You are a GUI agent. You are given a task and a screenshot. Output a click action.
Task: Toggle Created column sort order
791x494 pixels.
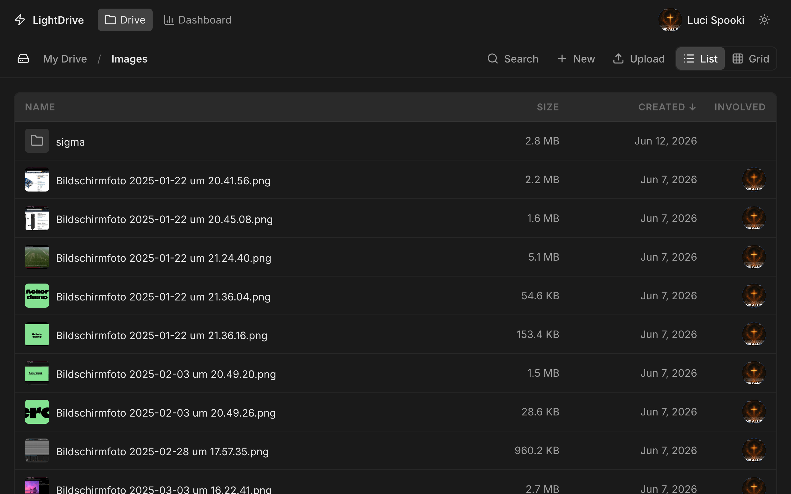pos(667,107)
